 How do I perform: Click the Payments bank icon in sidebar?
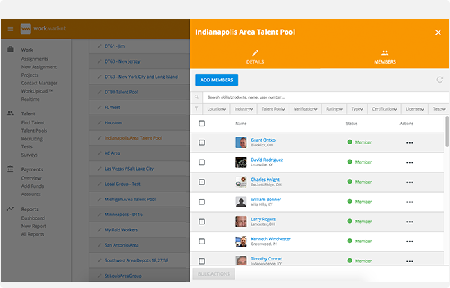tap(10, 169)
